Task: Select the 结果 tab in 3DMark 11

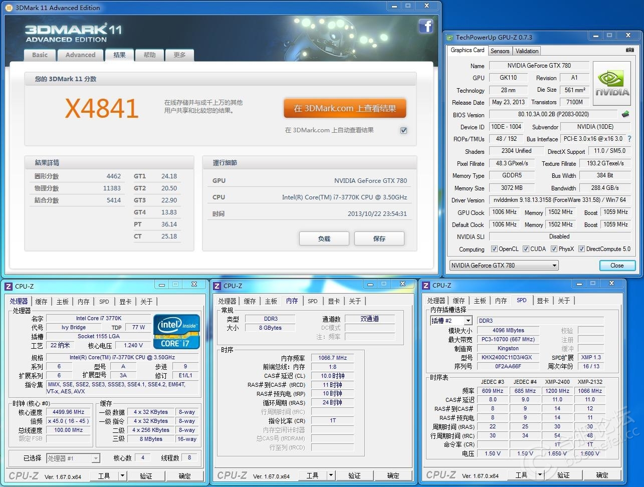Action: click(119, 55)
